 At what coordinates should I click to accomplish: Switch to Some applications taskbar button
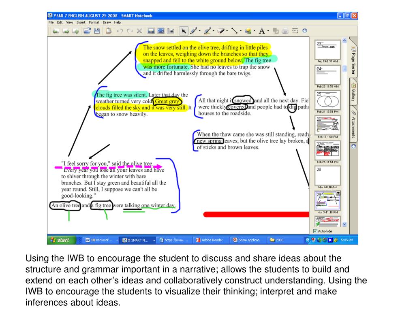[248, 240]
